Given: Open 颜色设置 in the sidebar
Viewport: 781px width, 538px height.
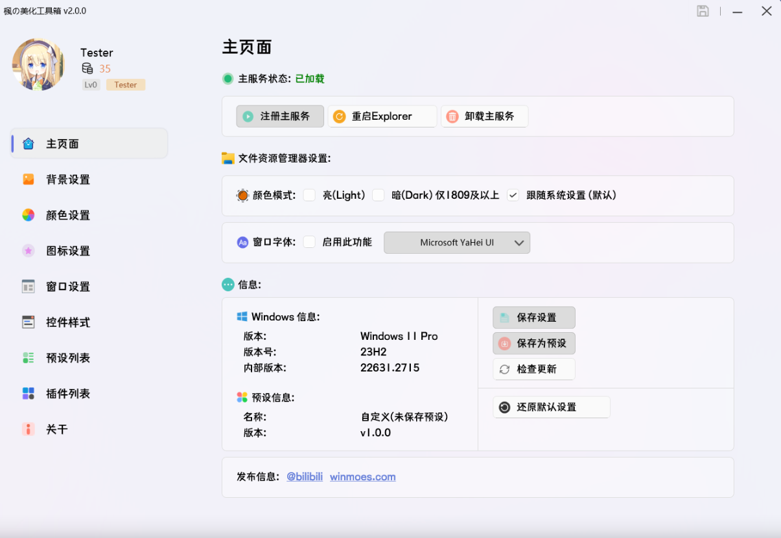Looking at the screenshot, I should [x=89, y=215].
